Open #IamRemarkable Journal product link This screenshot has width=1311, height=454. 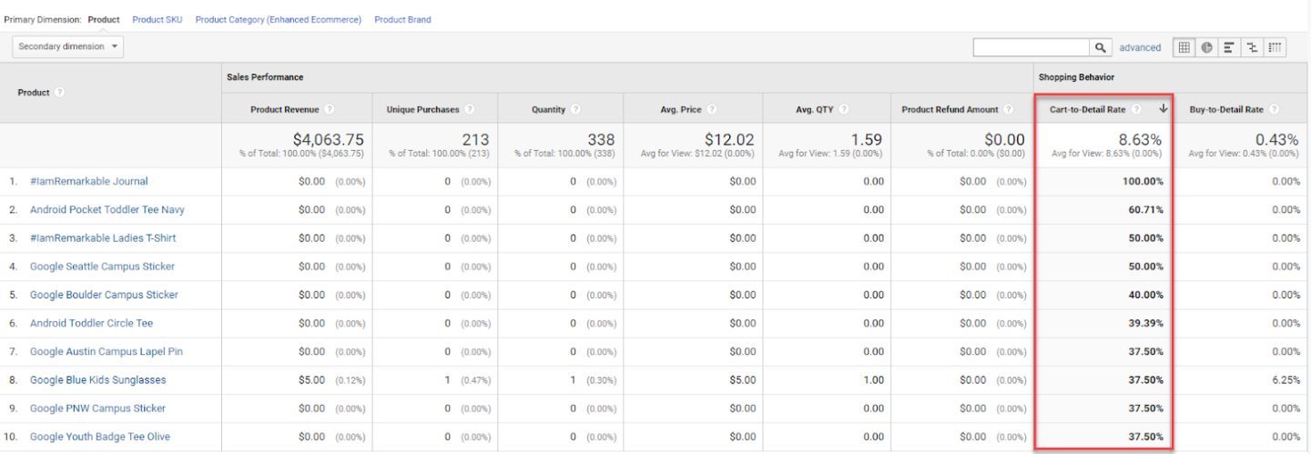[88, 181]
